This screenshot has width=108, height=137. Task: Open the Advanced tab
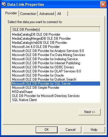[x=47, y=14]
